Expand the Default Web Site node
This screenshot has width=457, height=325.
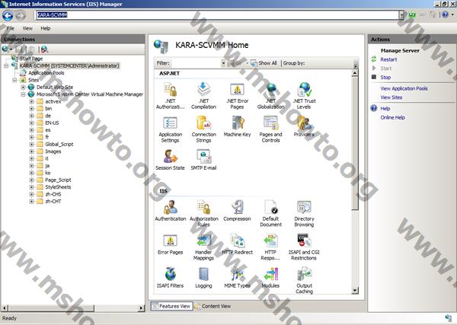pos(23,87)
